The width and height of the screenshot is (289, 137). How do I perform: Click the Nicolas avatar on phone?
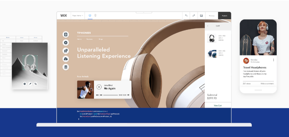[246, 61]
